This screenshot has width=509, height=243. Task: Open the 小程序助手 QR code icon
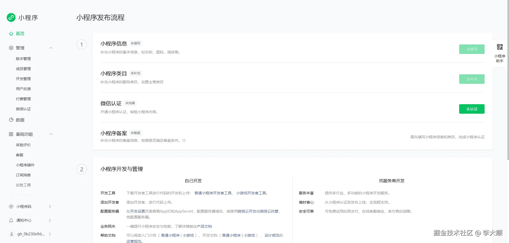pyautogui.click(x=500, y=47)
